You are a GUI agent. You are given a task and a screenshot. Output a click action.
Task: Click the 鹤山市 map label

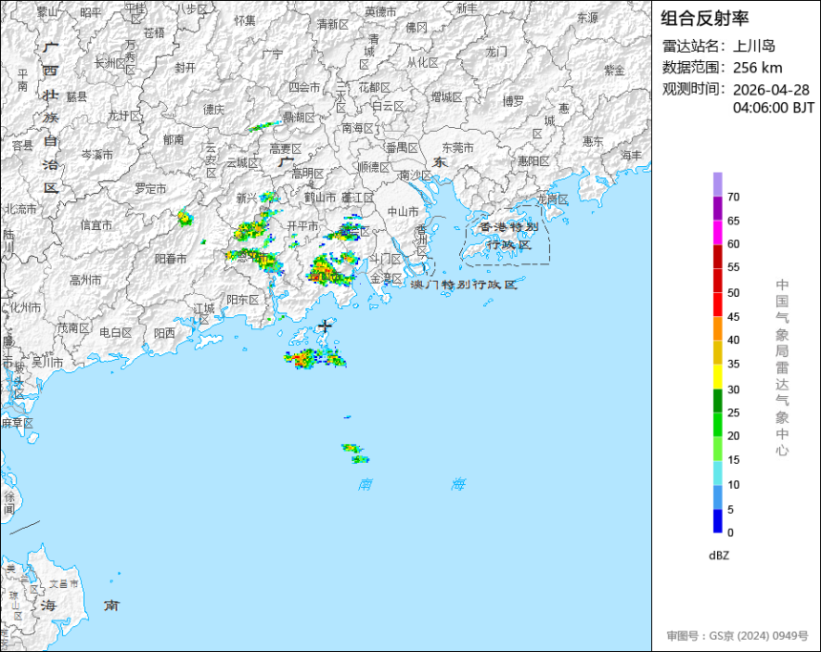pos(320,198)
